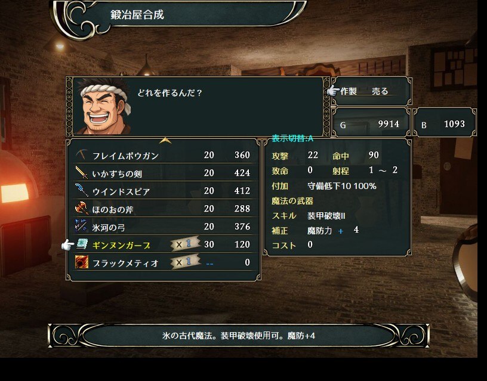Click the bow icon for 氷河の弓
The height and width of the screenshot is (381, 487).
[81, 226]
